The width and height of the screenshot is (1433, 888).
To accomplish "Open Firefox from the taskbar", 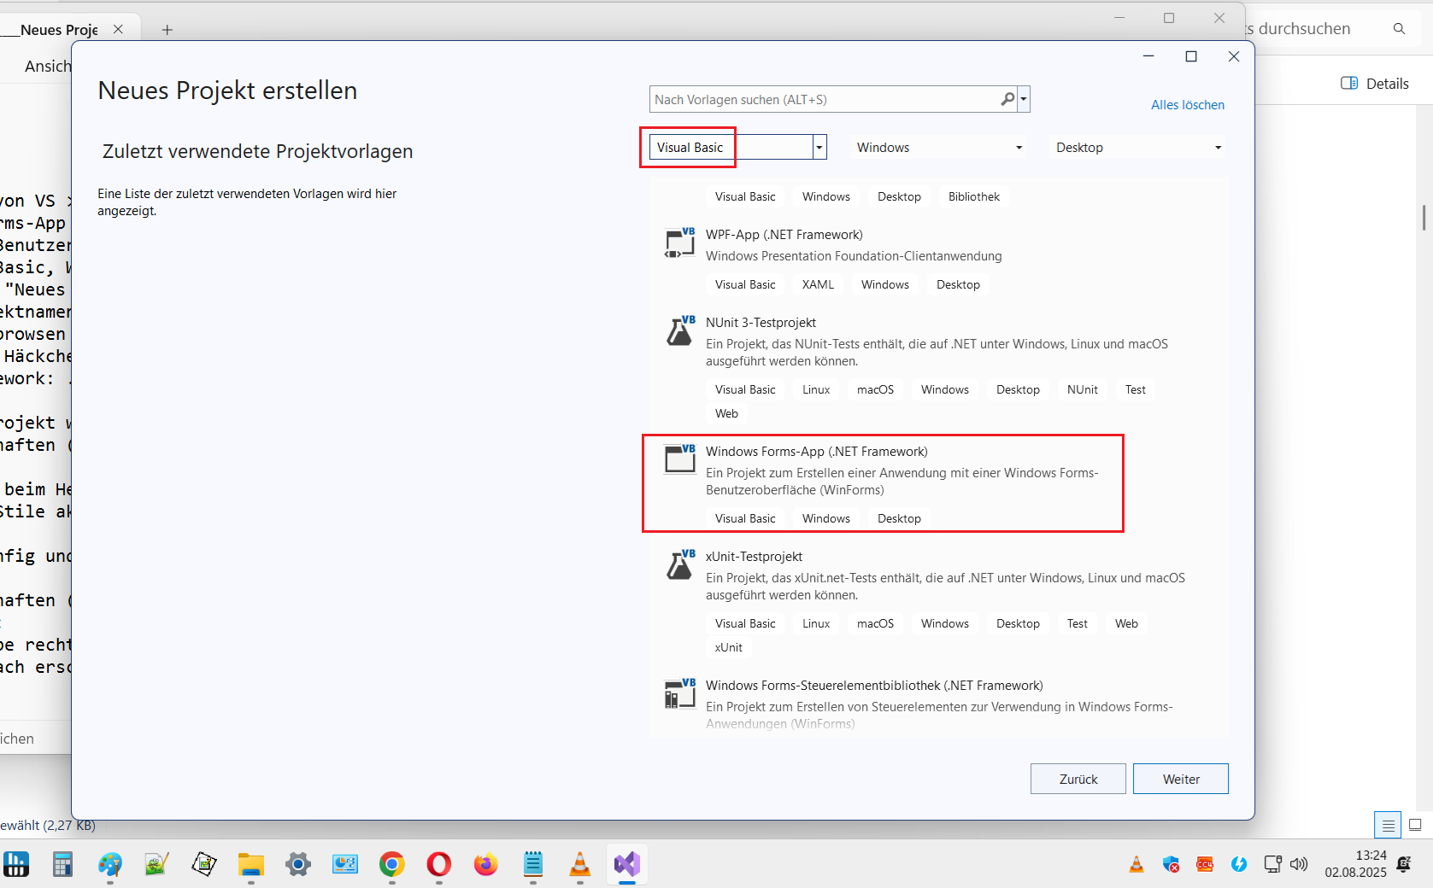I will [x=485, y=865].
